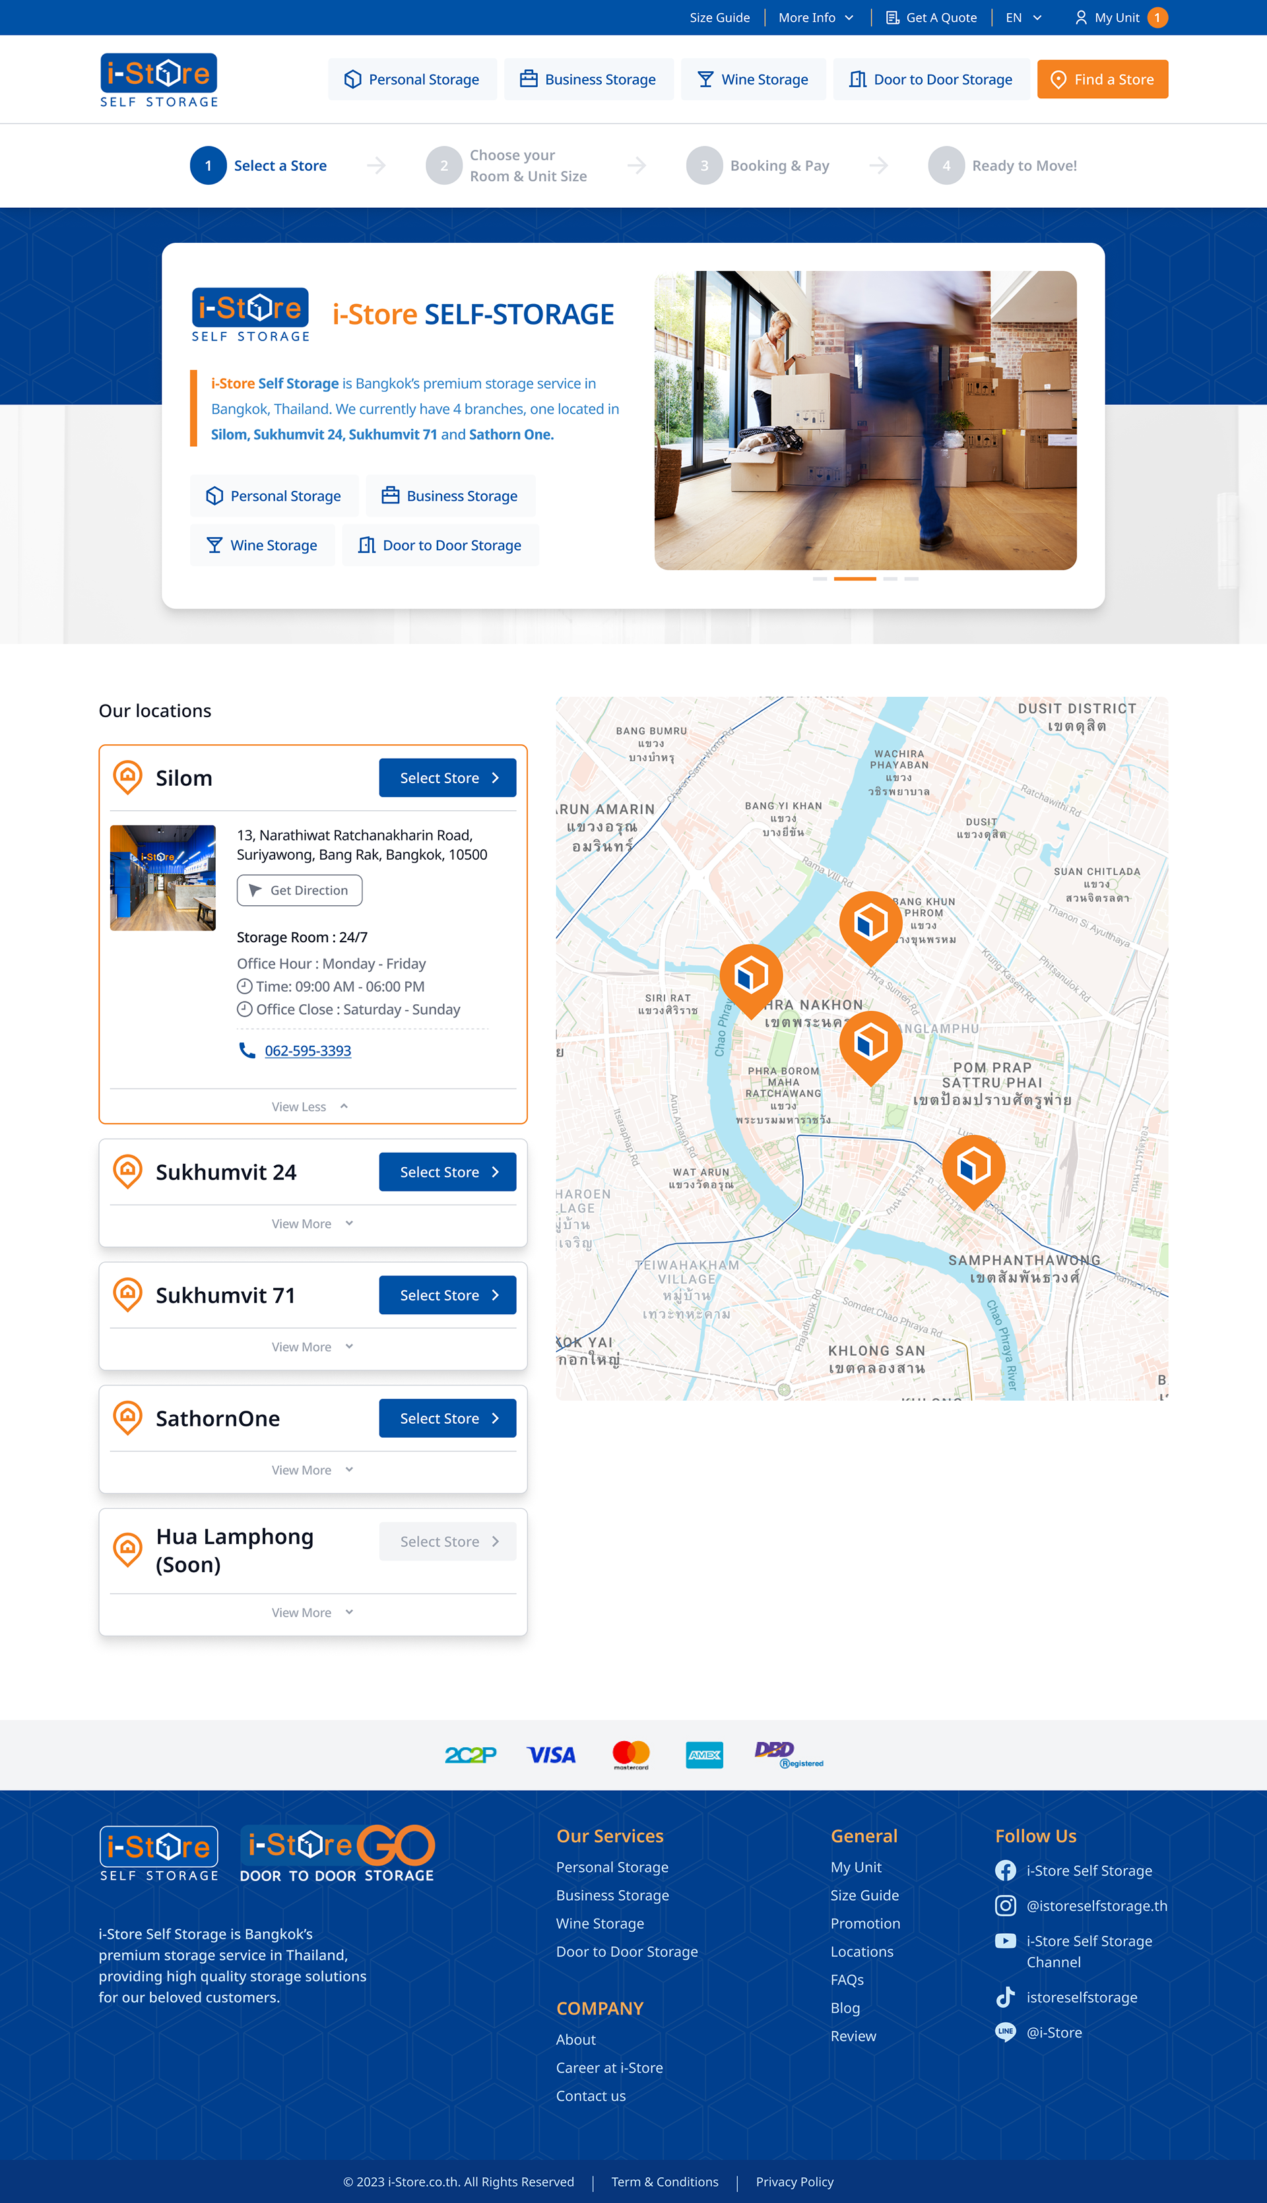Open the EN language dropdown
The width and height of the screenshot is (1267, 2203).
tap(1023, 17)
